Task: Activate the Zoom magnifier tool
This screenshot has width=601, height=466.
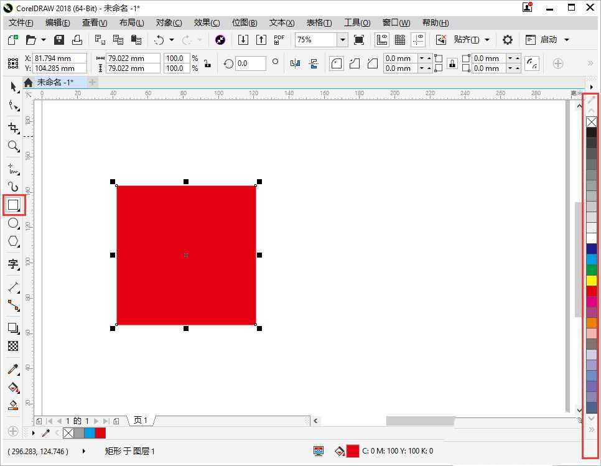Action: pos(13,146)
